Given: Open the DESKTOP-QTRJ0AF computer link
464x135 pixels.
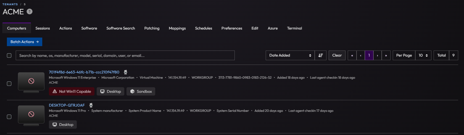Looking at the screenshot, I should coord(67,105).
